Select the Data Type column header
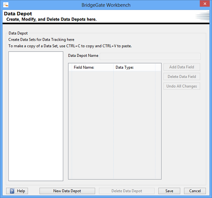The width and height of the screenshot is (212, 198). pos(135,67)
